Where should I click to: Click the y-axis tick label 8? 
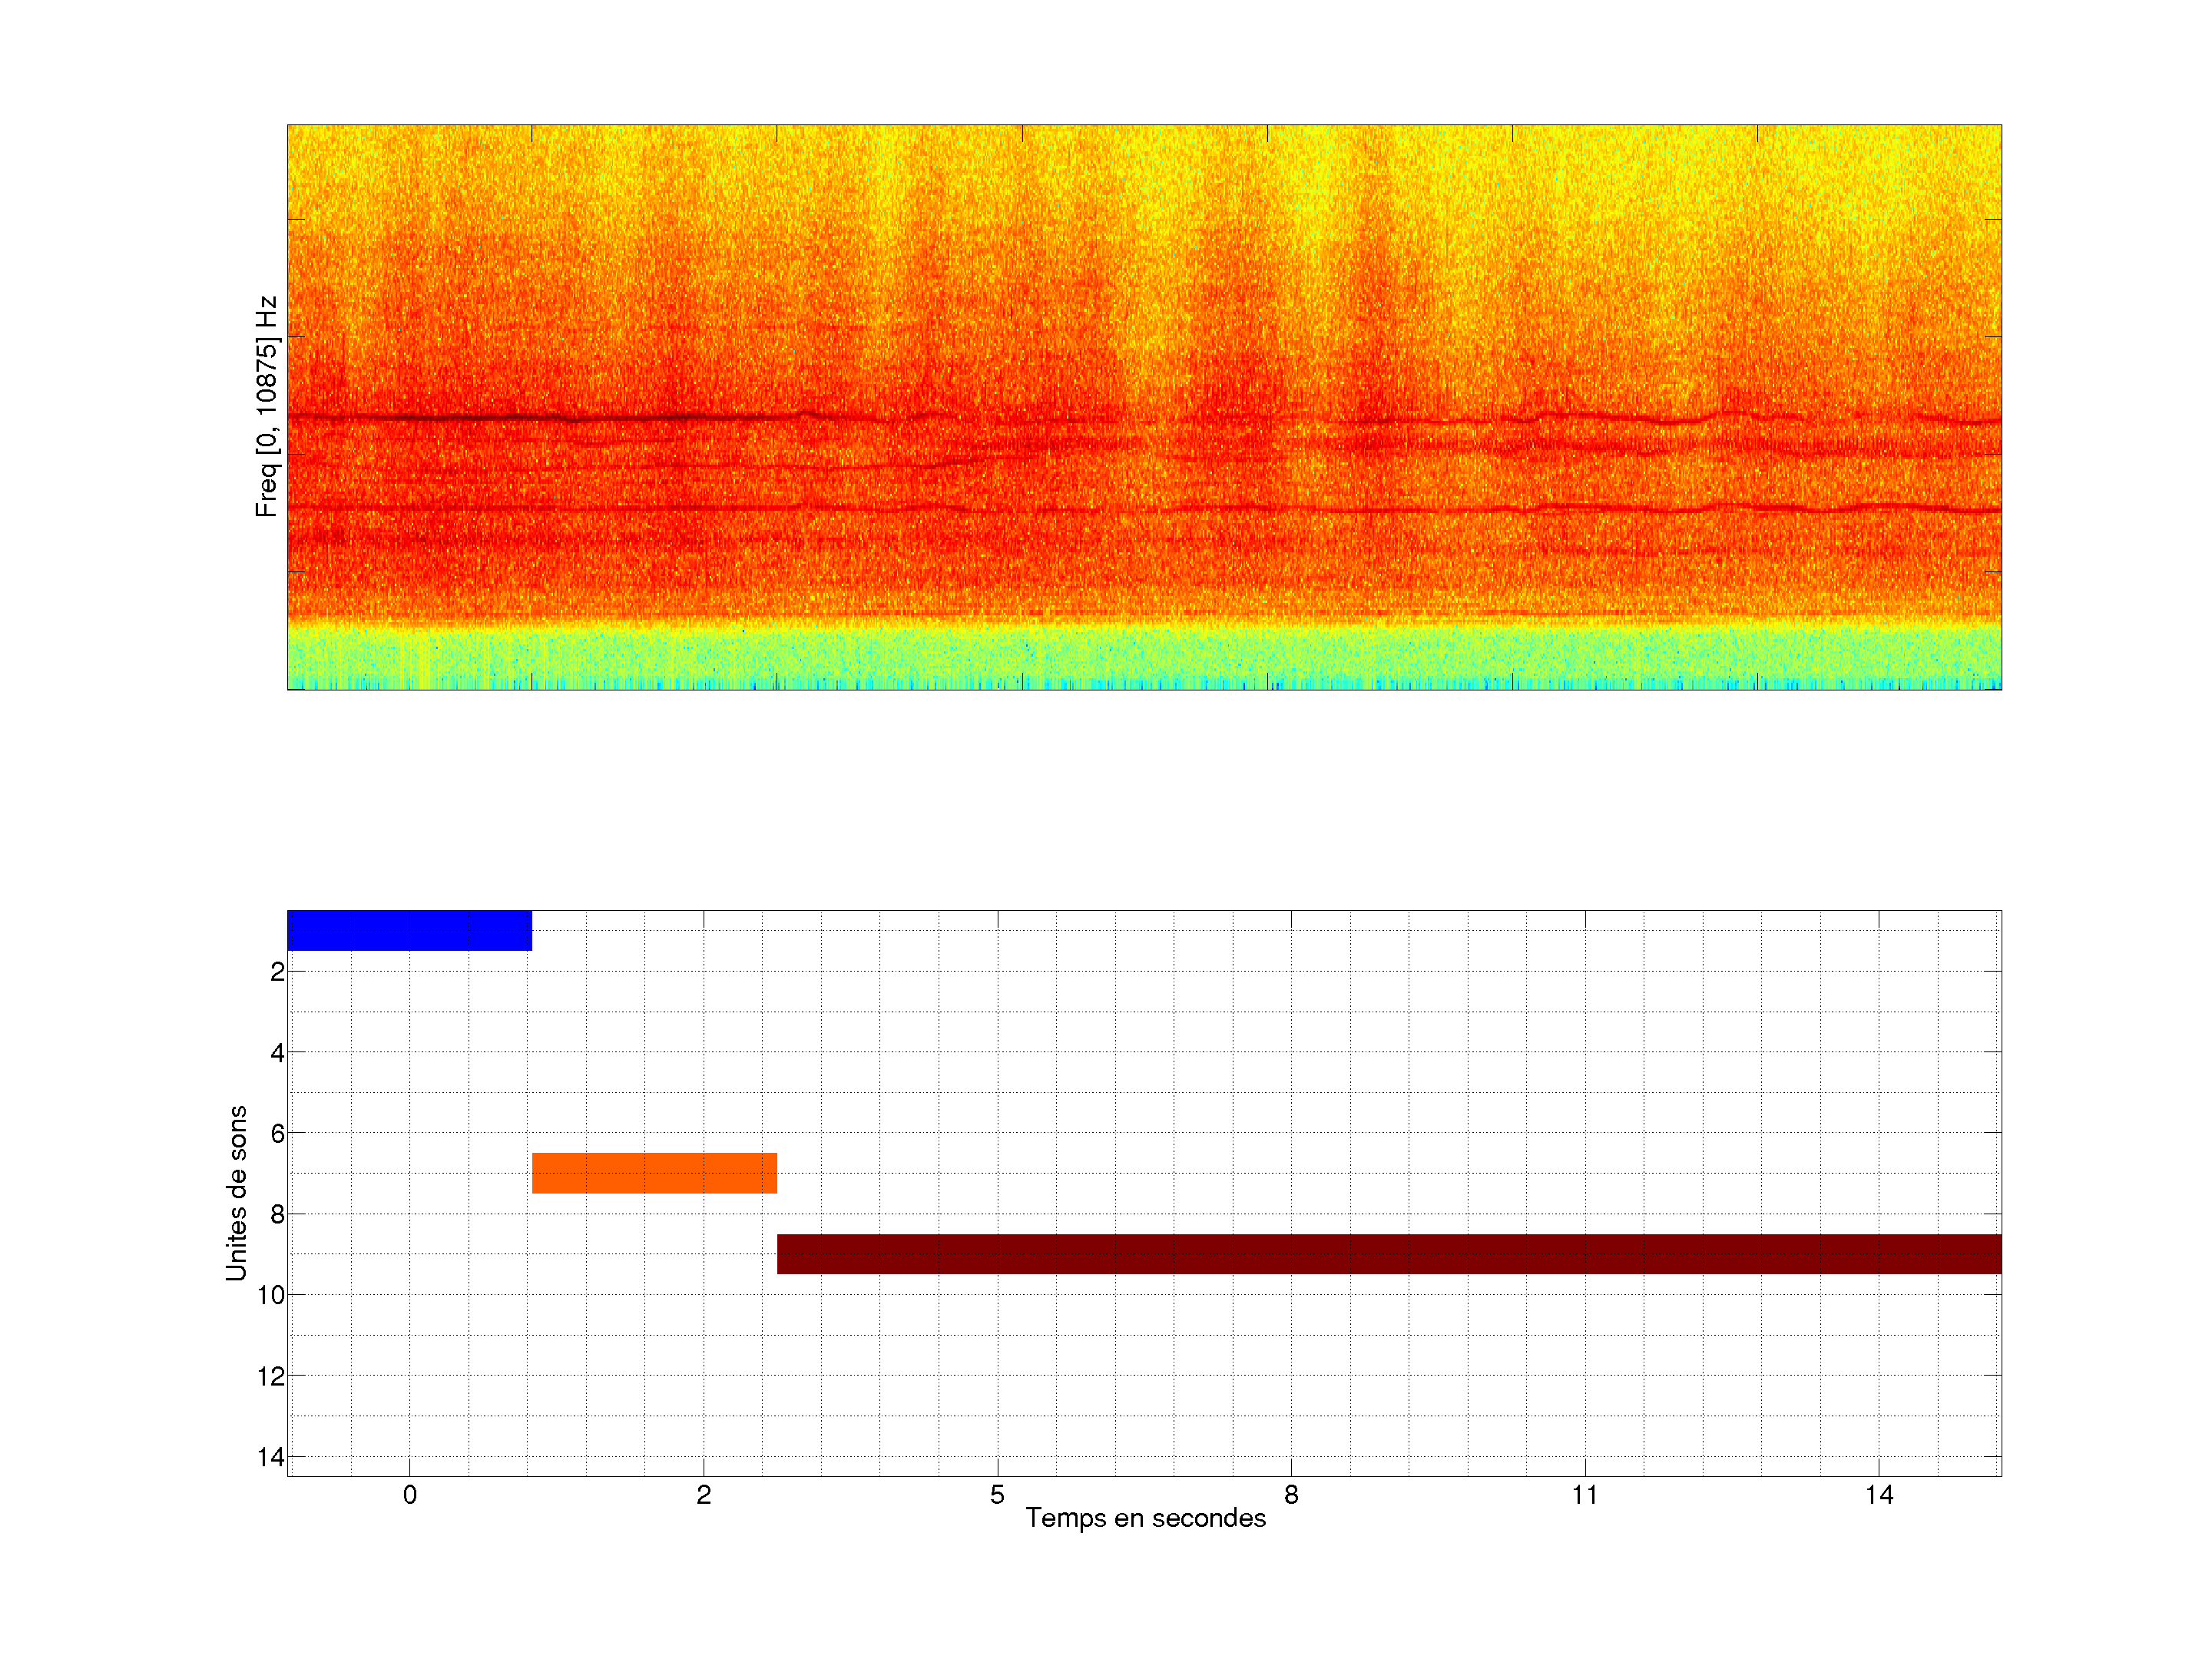pyautogui.click(x=277, y=1215)
